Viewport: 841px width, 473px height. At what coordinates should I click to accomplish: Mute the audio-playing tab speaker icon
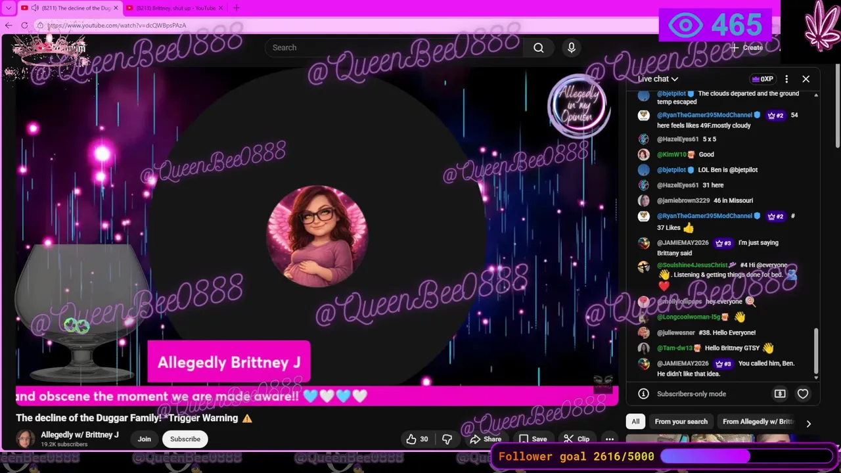(x=35, y=8)
